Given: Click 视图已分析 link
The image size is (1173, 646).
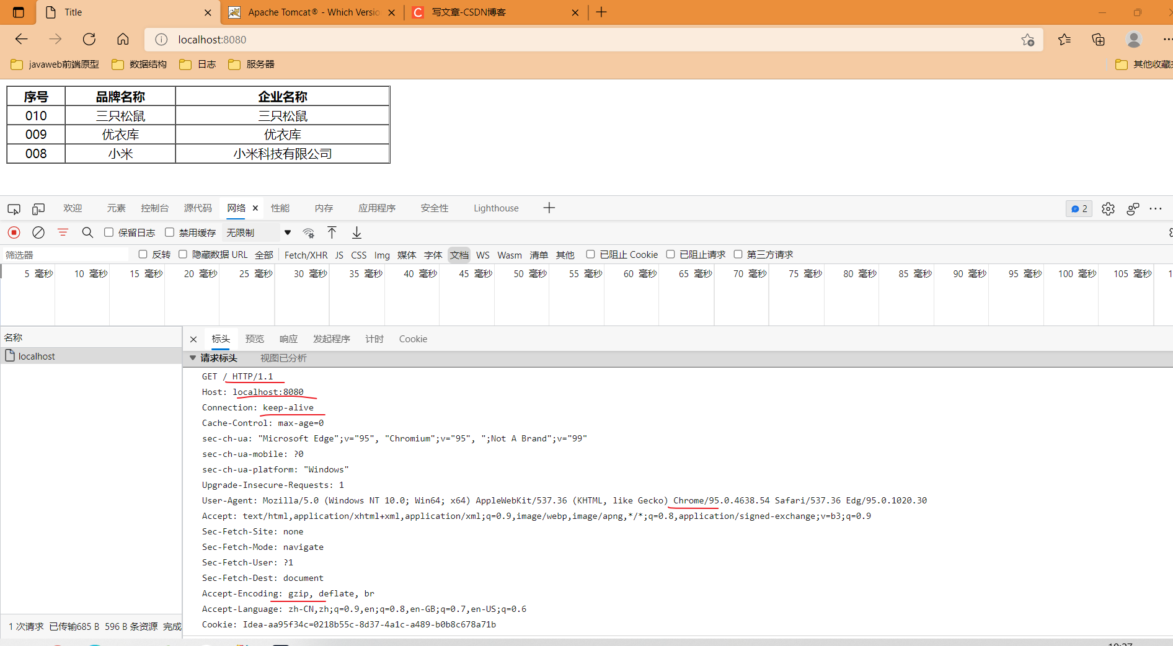Looking at the screenshot, I should pyautogui.click(x=283, y=358).
